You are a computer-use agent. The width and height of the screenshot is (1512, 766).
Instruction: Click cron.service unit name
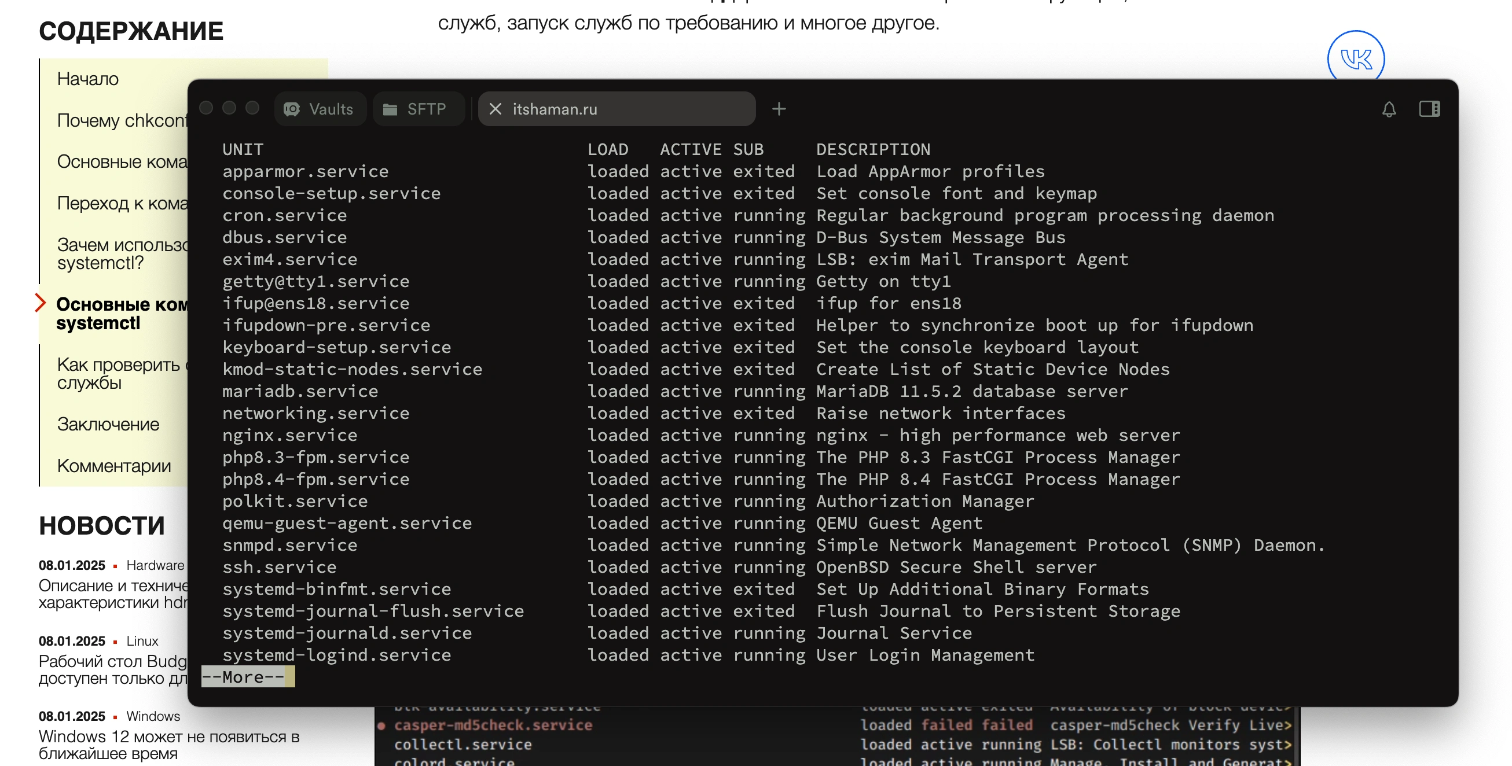tap(285, 215)
